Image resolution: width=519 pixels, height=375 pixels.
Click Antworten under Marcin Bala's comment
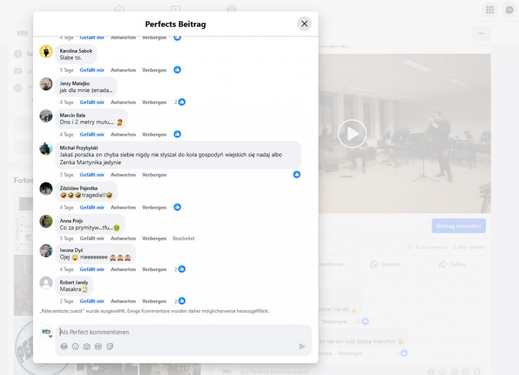coord(123,134)
